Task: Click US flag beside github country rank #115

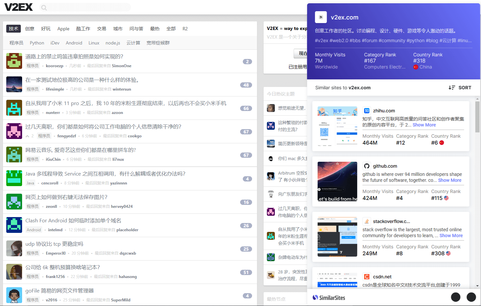Action: point(446,198)
